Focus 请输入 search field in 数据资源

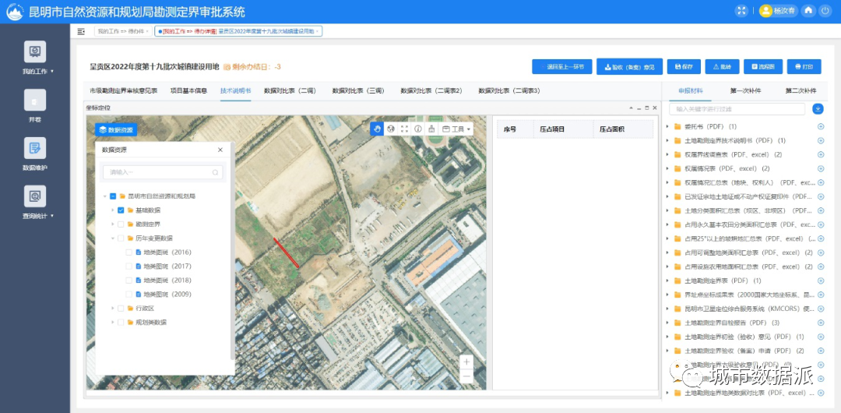point(163,172)
